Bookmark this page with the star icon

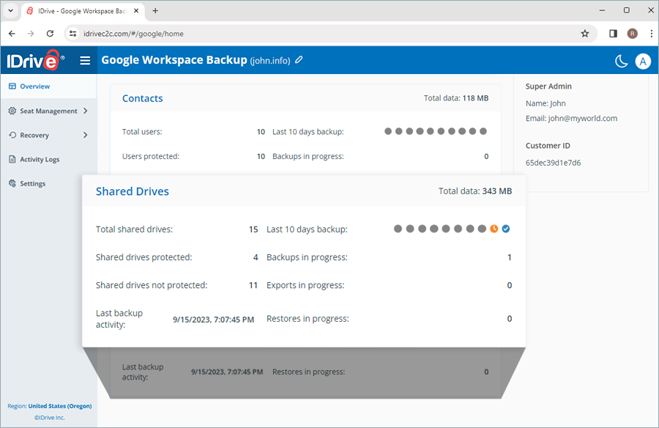(x=584, y=34)
